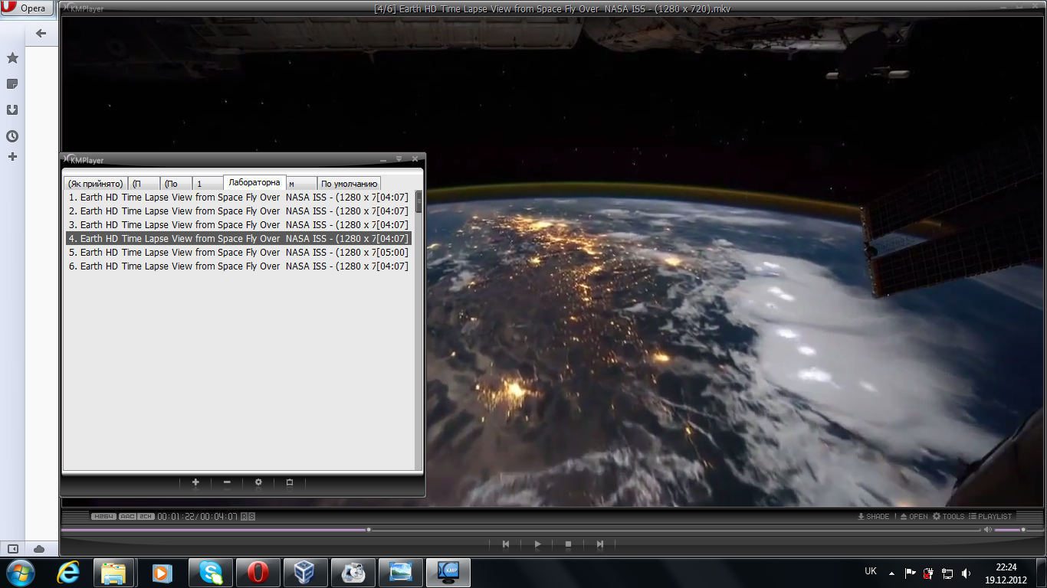The height and width of the screenshot is (588, 1047).
Task: Stop playback with the stop button
Action: [x=568, y=544]
